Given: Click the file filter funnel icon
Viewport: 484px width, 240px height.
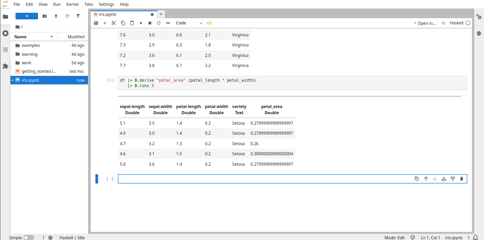Looking at the screenshot, I should click(x=78, y=16).
